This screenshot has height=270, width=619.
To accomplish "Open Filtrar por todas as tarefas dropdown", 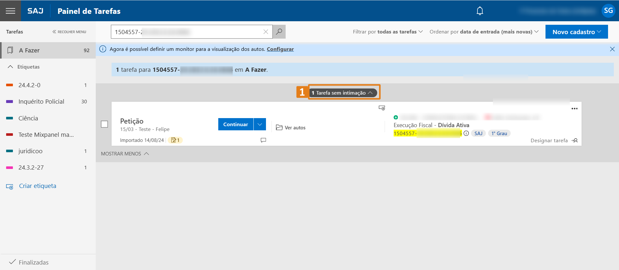I will [388, 32].
